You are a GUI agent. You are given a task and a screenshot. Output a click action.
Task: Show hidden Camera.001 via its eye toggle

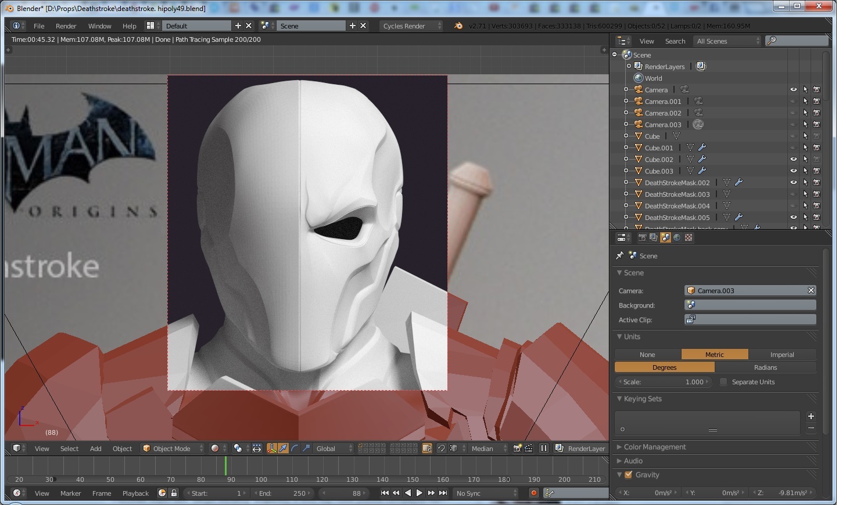point(793,101)
